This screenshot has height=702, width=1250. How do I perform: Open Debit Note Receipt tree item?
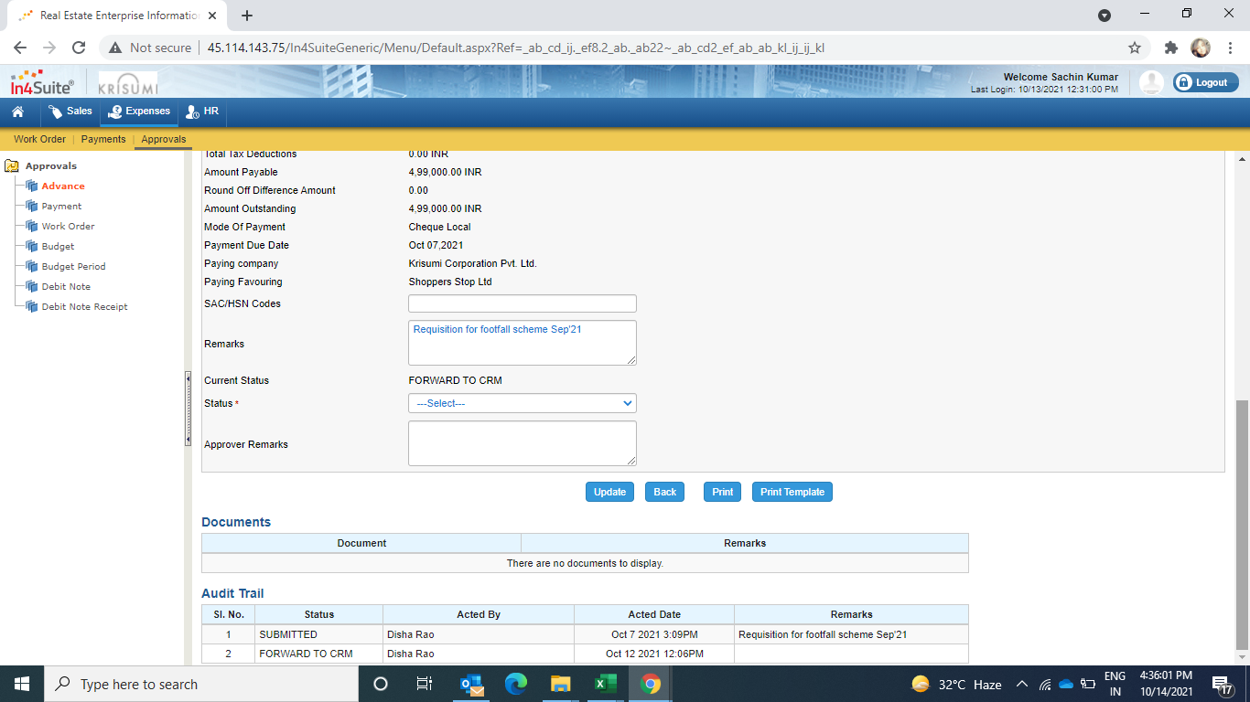(84, 307)
